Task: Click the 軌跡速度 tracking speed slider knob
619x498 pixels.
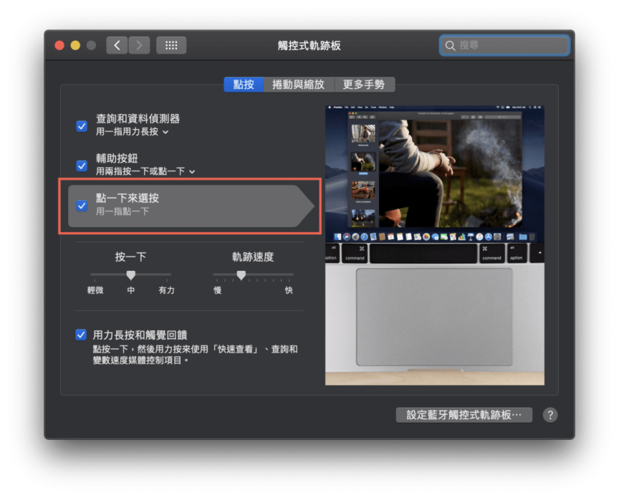Action: pos(241,275)
